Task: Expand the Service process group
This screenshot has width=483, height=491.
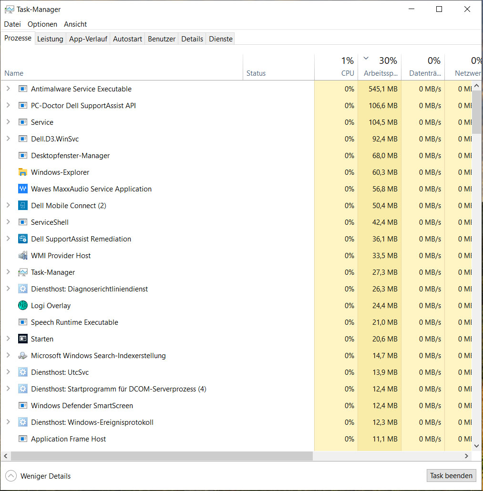Action: pyautogui.click(x=9, y=122)
